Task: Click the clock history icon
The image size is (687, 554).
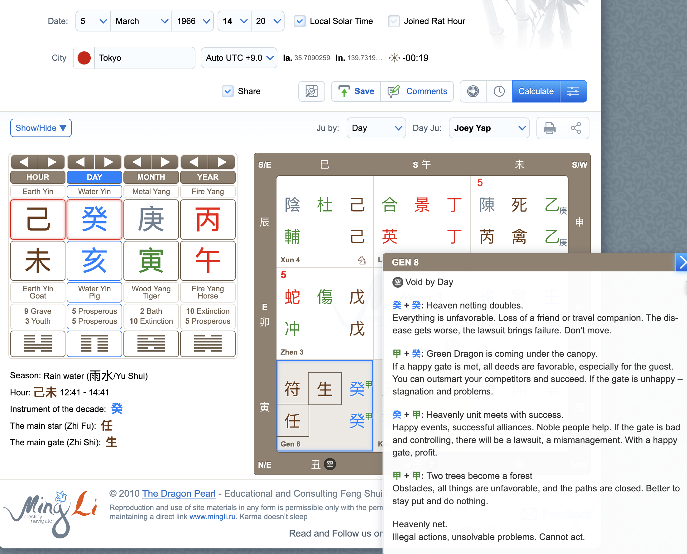Action: pyautogui.click(x=499, y=92)
